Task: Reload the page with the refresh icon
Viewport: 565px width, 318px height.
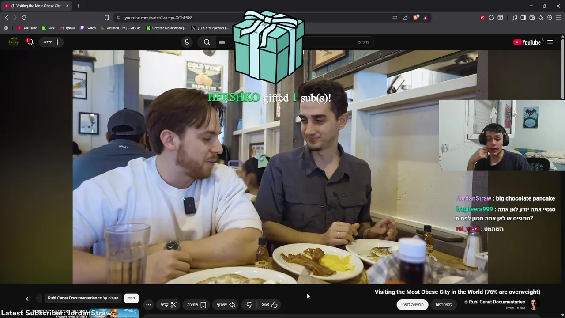Action: (24, 18)
